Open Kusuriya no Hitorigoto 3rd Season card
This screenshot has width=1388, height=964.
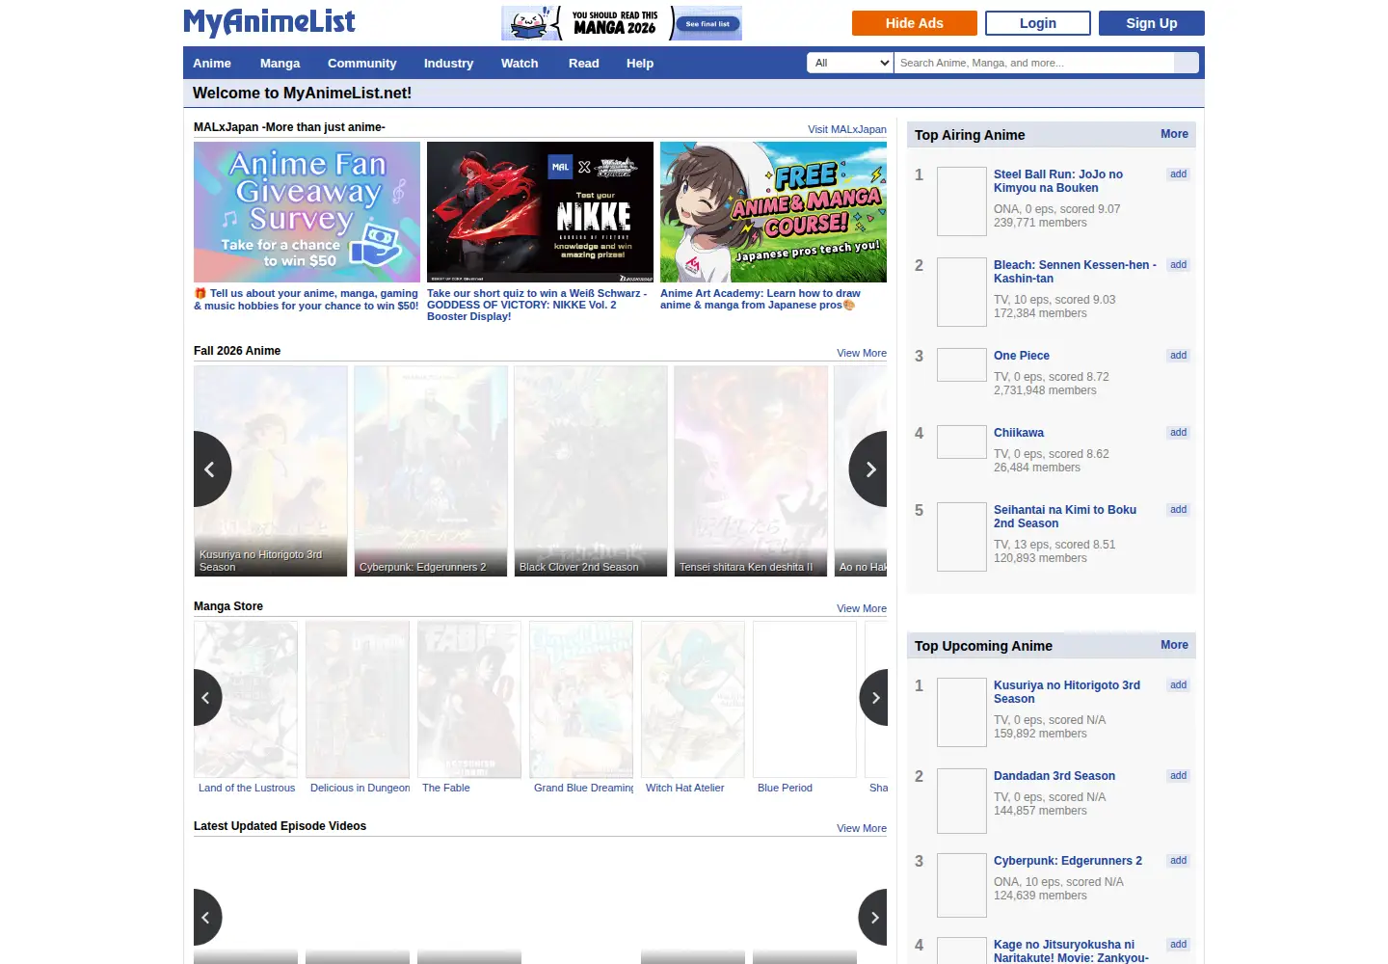pyautogui.click(x=271, y=470)
